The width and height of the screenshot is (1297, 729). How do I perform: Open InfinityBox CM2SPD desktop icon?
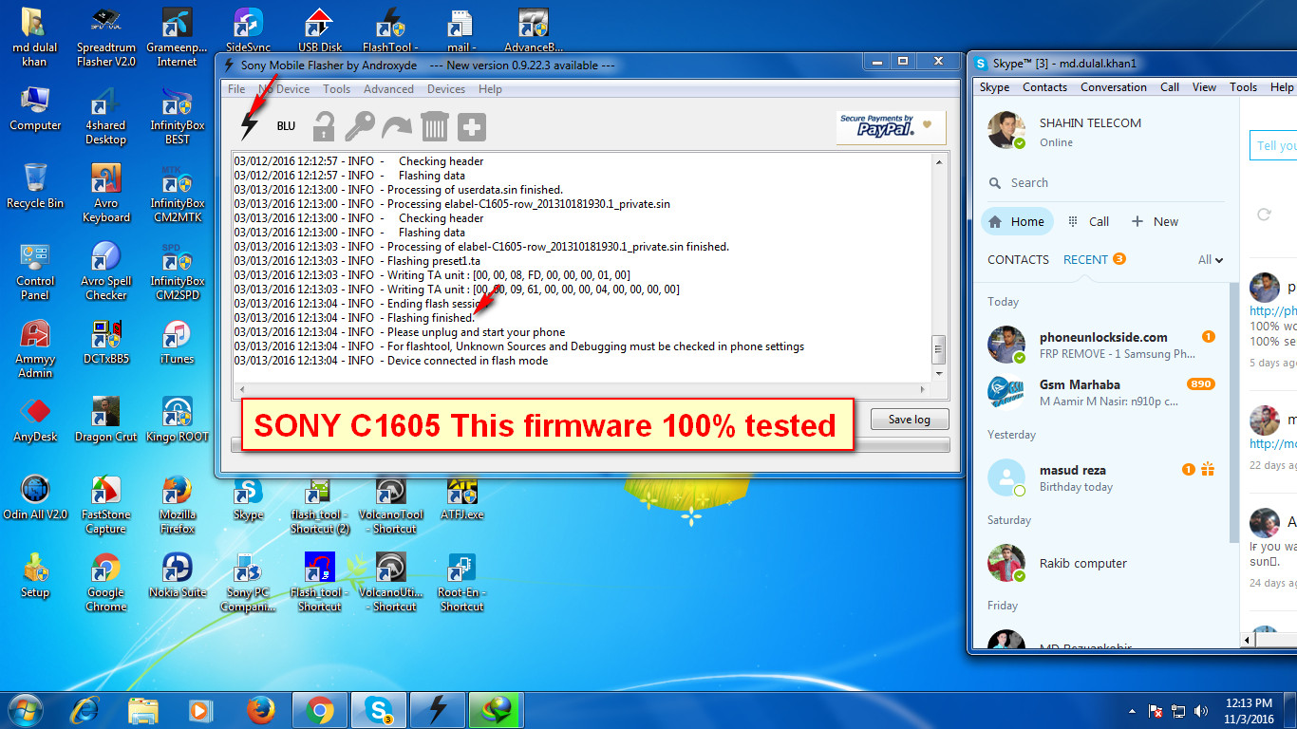pyautogui.click(x=178, y=271)
